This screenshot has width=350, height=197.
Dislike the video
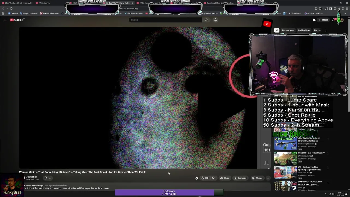[214, 178]
